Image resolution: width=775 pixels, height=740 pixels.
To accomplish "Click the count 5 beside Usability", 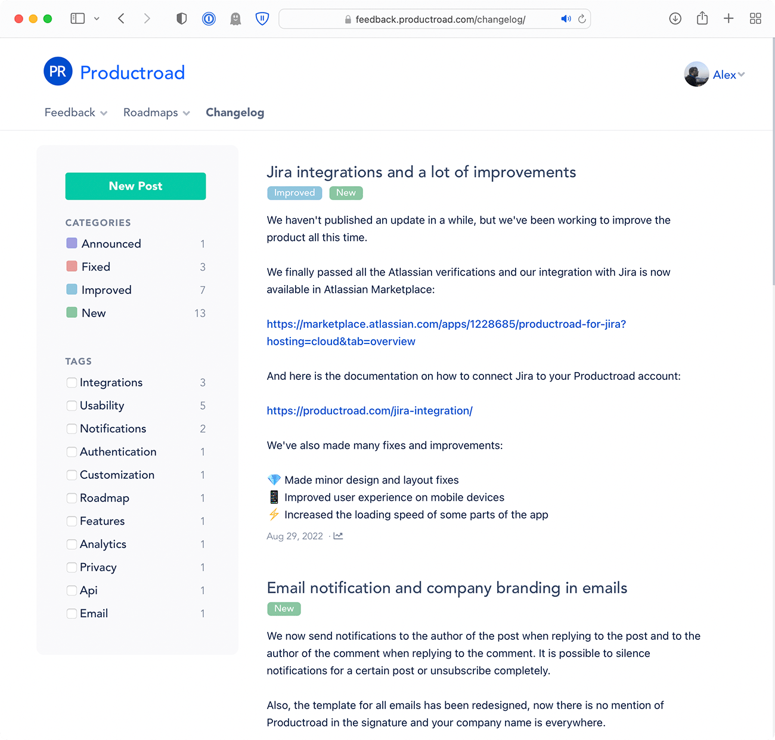I will click(x=203, y=405).
